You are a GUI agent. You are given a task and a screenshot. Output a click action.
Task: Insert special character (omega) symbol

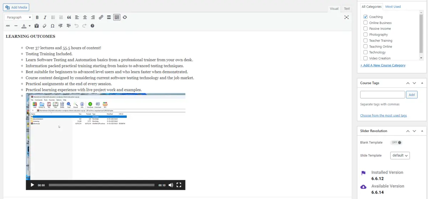(52, 26)
